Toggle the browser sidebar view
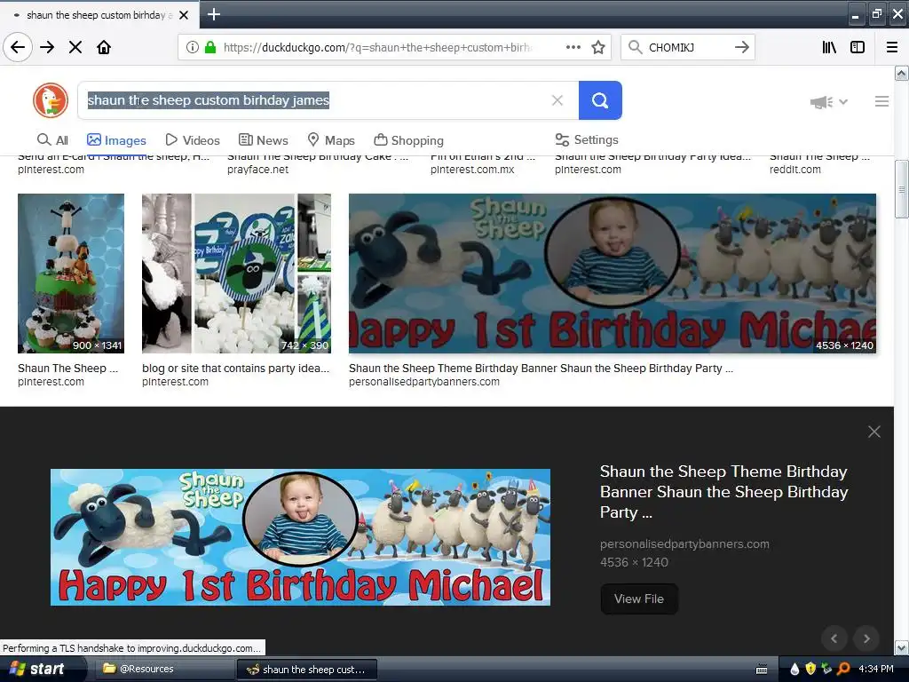The image size is (909, 682). coord(858,47)
